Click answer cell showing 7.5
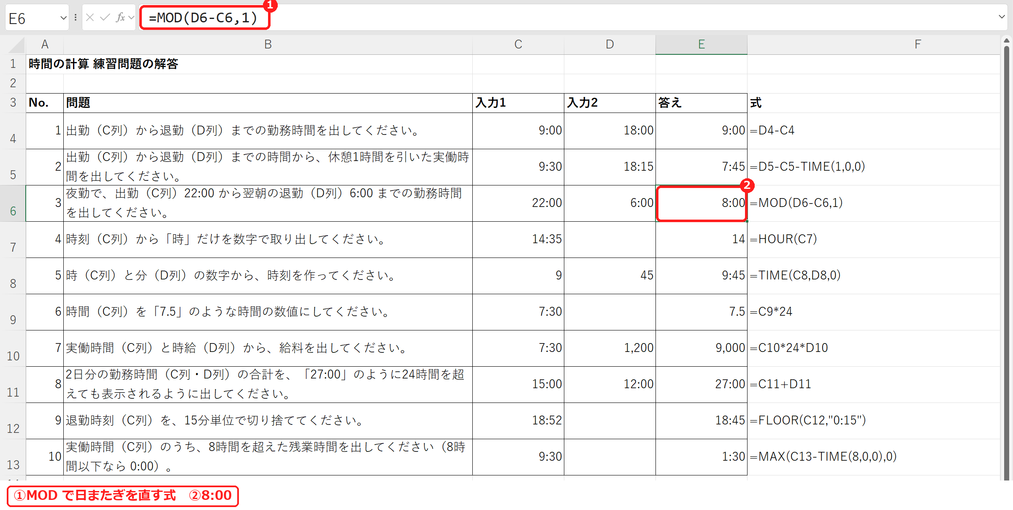Viewport: 1013px width, 510px height. coord(702,312)
